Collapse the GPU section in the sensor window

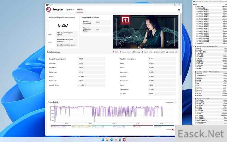[x=194, y=99]
